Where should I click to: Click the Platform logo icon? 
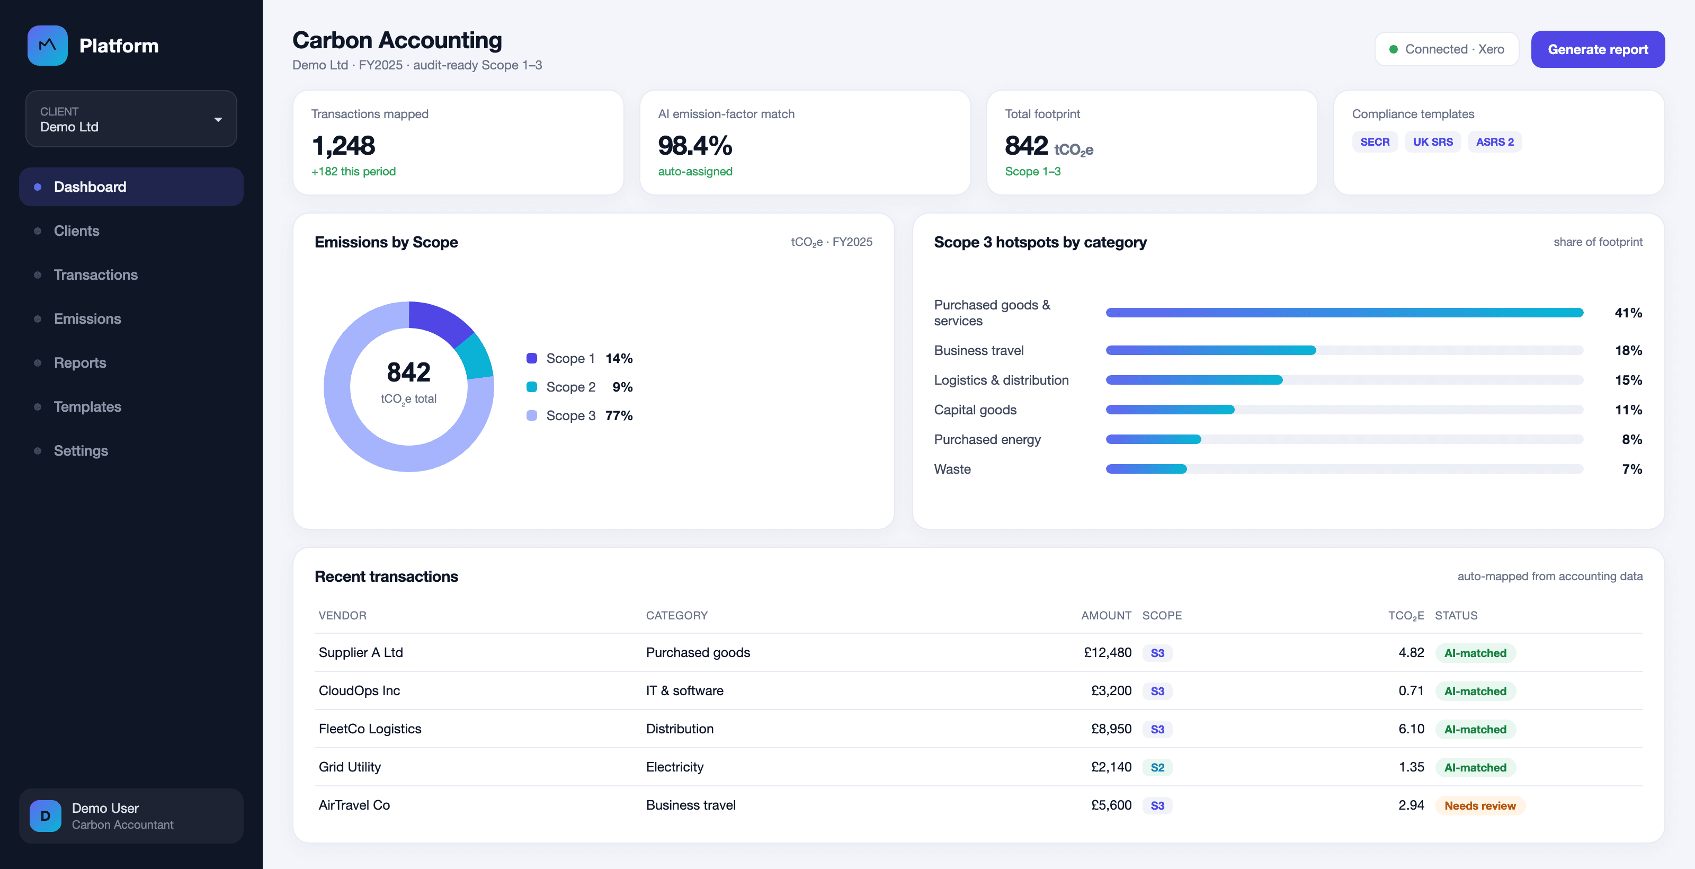coord(47,46)
